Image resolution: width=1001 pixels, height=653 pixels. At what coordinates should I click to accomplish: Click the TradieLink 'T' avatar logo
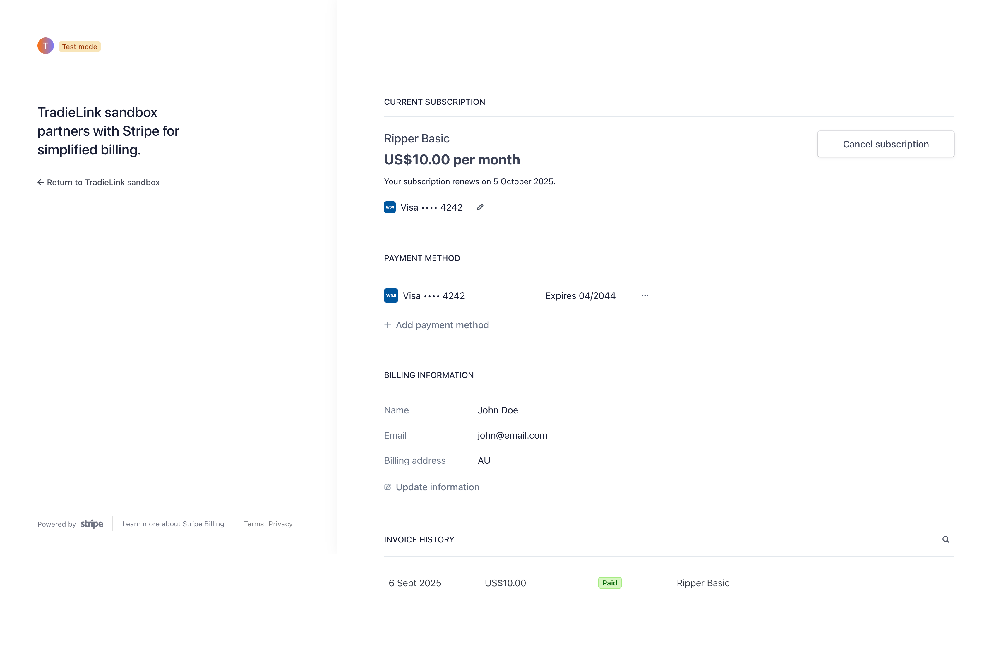click(x=45, y=46)
